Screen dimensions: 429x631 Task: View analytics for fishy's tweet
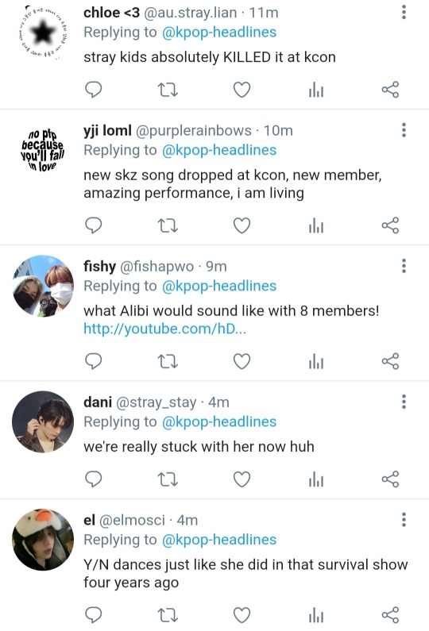point(316,361)
